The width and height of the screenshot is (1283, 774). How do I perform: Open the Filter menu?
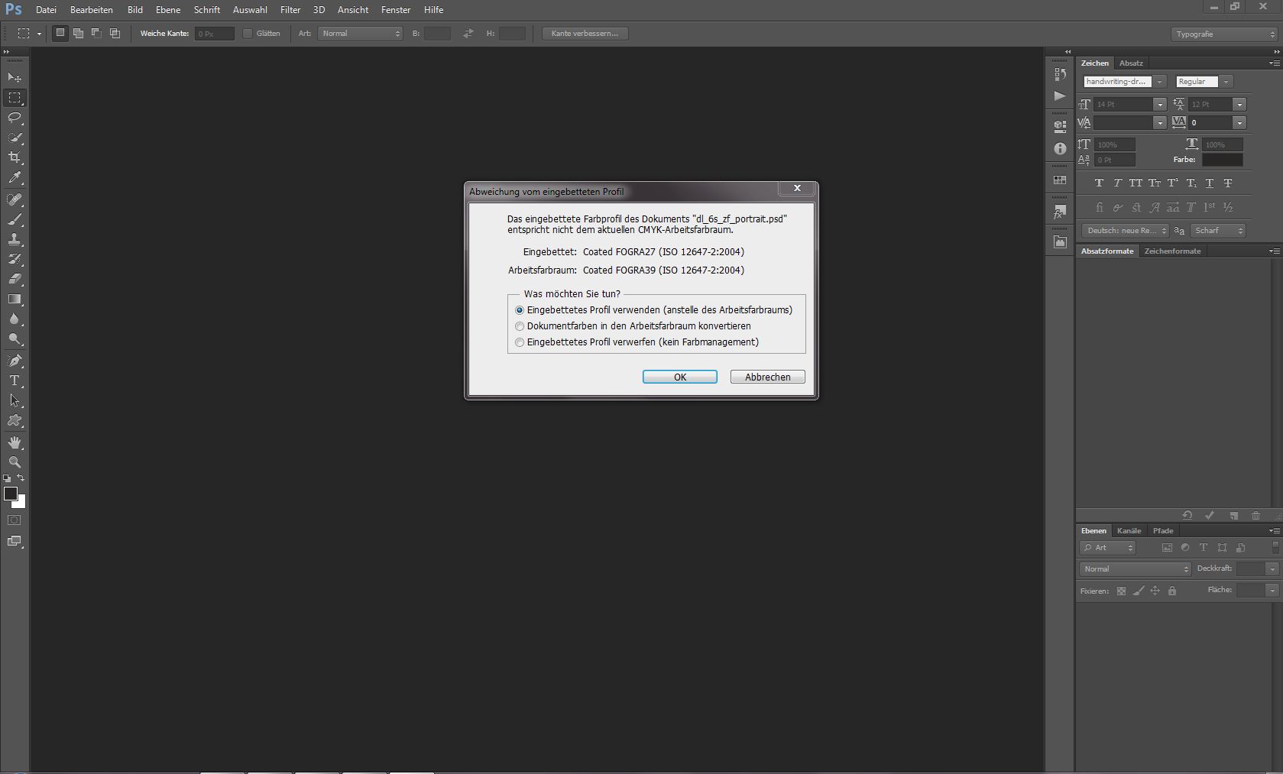click(290, 10)
